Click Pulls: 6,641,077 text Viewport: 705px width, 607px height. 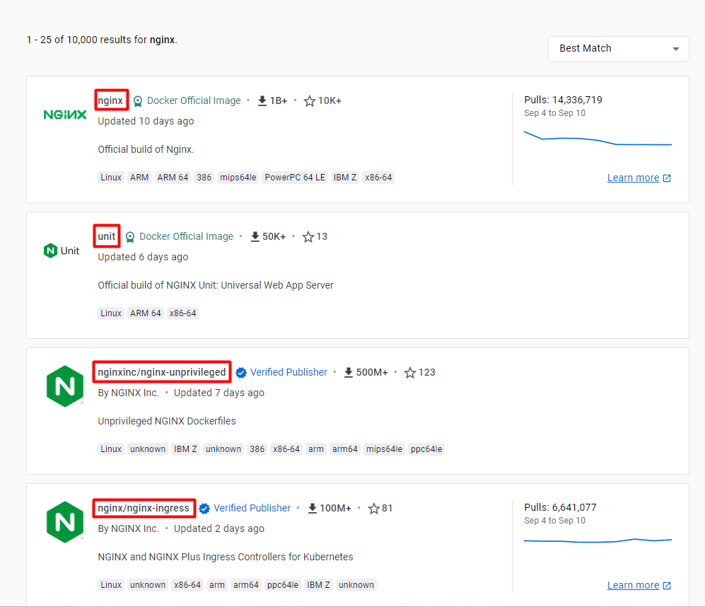[x=560, y=507]
